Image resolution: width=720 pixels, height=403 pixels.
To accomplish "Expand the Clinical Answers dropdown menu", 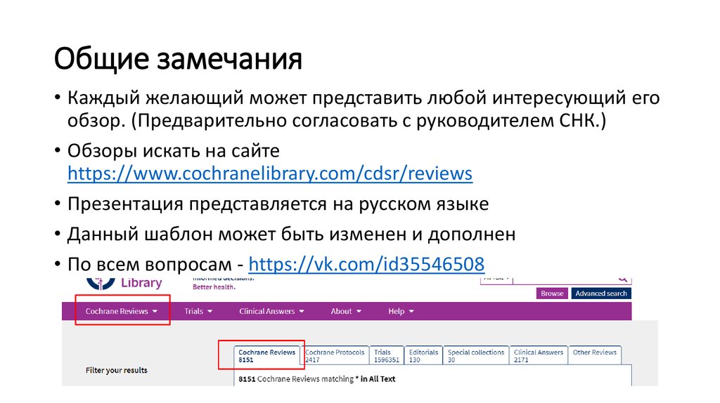I will click(x=272, y=311).
